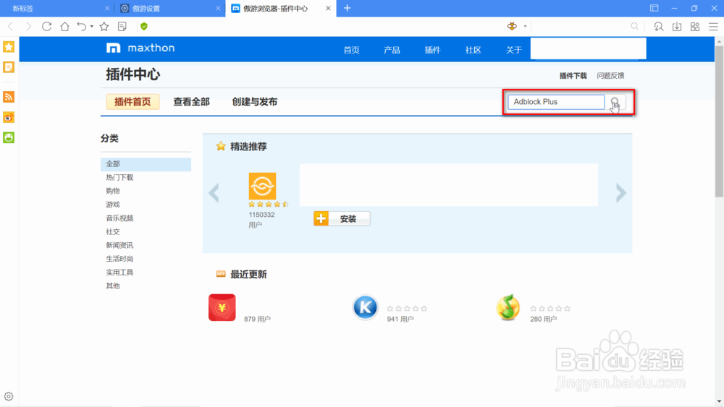Expand the search engine dropdown arrow

(x=525, y=26)
